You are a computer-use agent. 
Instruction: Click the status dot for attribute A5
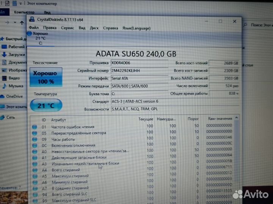35,176
